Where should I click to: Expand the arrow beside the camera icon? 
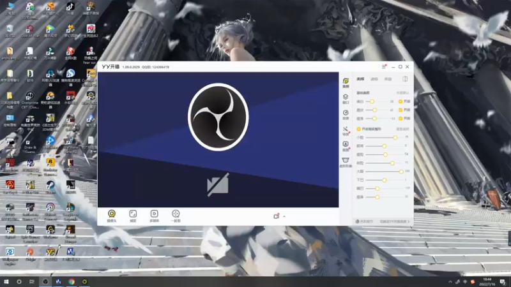[x=284, y=216]
